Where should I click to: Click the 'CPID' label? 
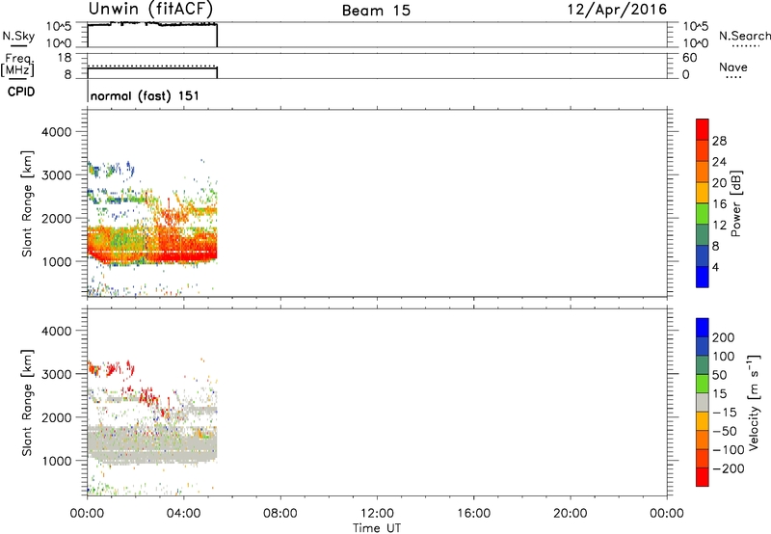click(21, 92)
